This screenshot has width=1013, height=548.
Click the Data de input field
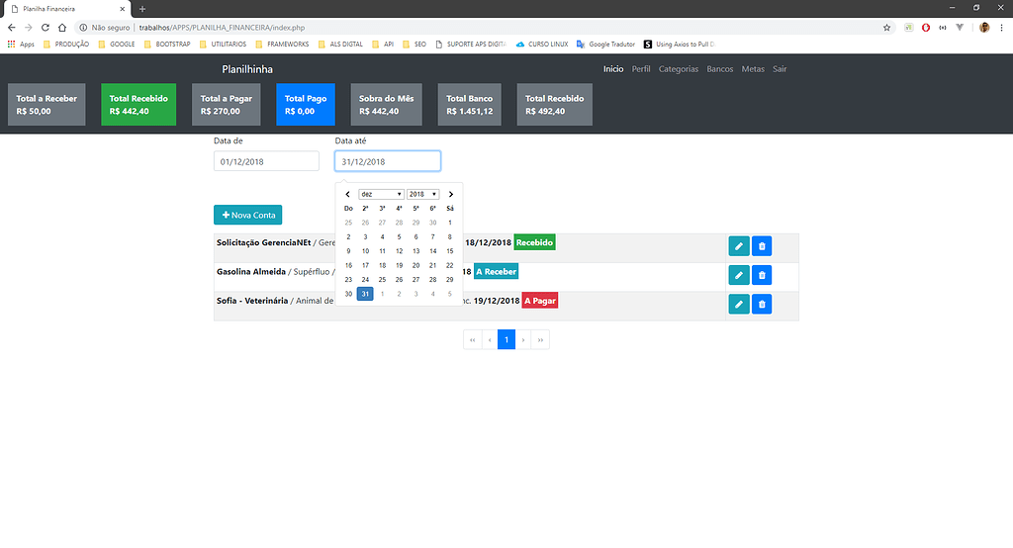click(x=266, y=161)
